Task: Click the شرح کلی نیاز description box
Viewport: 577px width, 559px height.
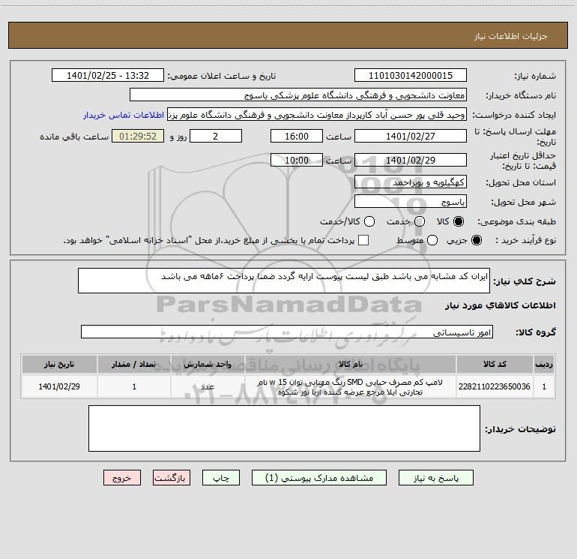Action: 284,281
